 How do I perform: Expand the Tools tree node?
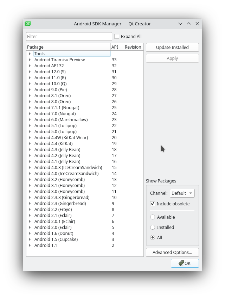[x=30, y=54]
